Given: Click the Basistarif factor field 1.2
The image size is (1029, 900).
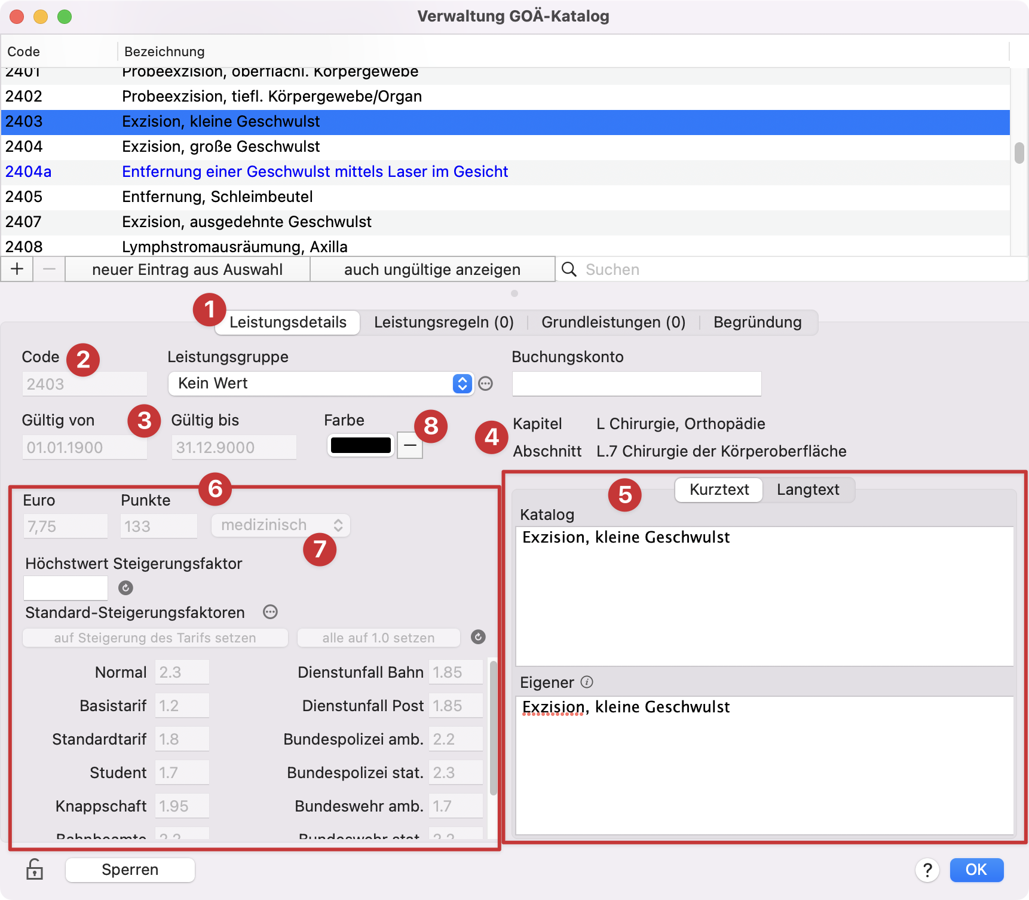Looking at the screenshot, I should click(x=182, y=706).
